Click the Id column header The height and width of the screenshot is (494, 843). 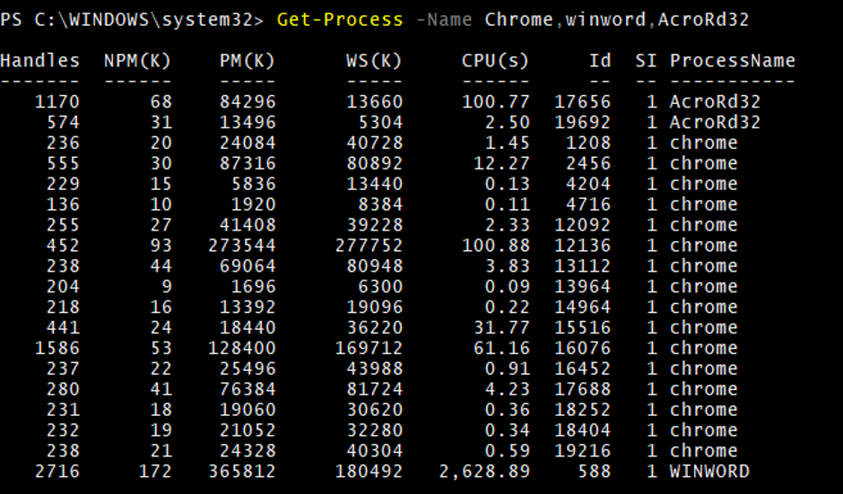[x=600, y=61]
